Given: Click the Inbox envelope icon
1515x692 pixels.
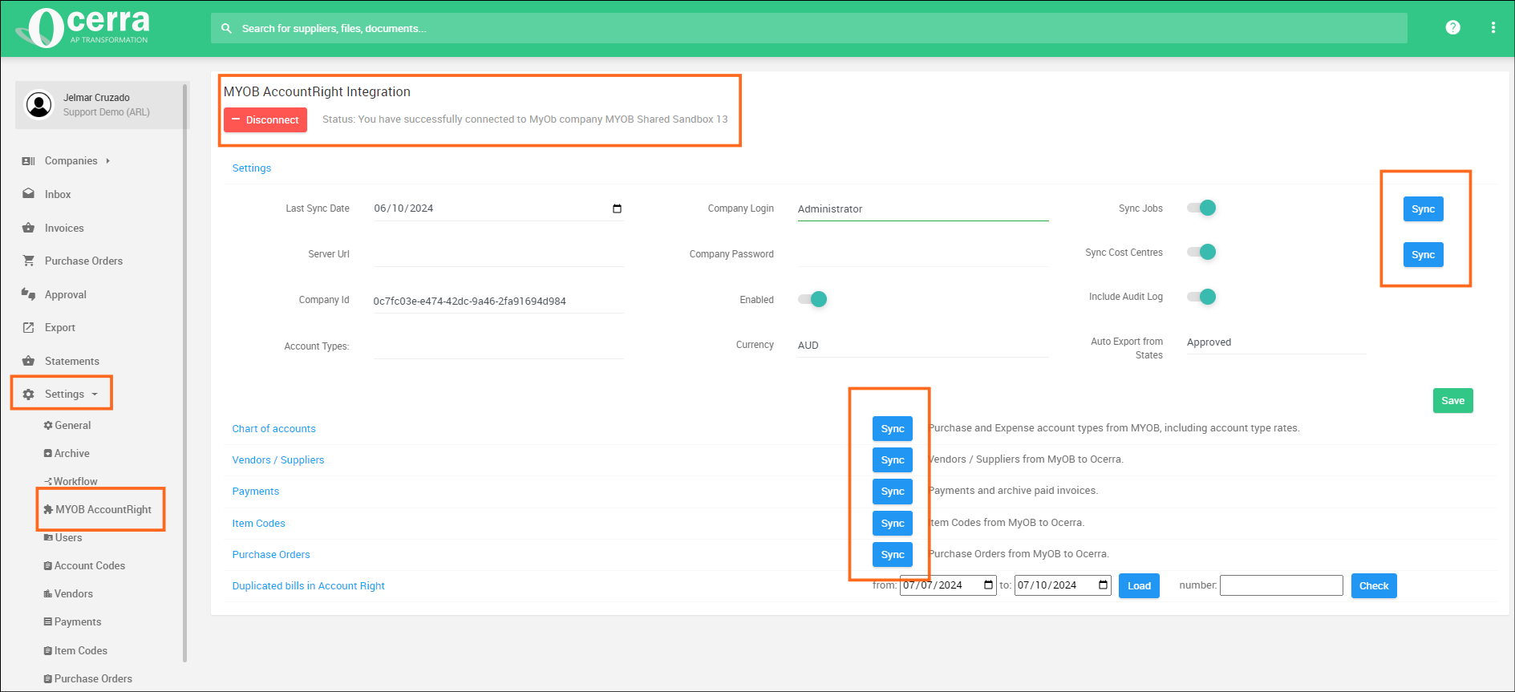Looking at the screenshot, I should [29, 194].
